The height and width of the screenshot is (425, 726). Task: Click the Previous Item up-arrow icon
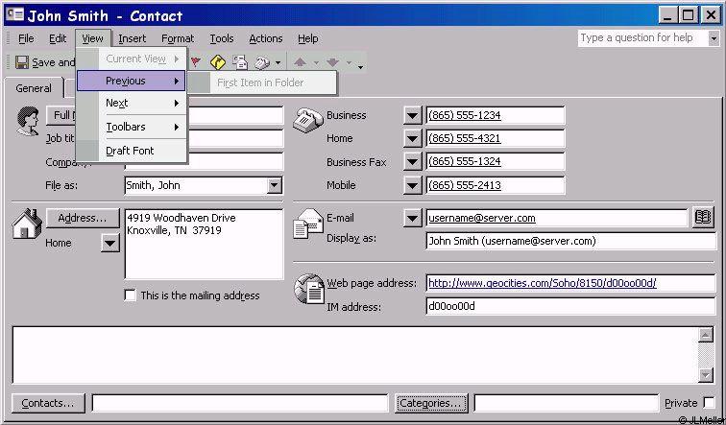tap(300, 62)
